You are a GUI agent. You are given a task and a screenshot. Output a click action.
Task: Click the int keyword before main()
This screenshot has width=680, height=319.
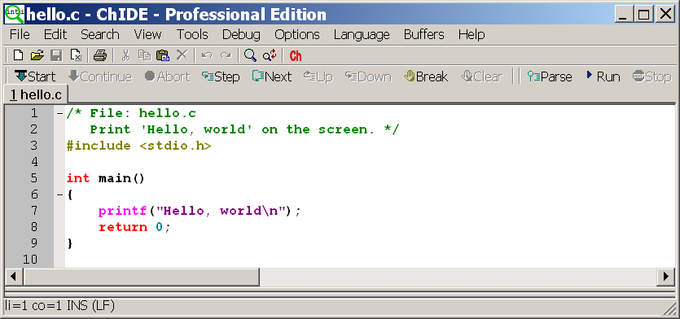pyautogui.click(x=78, y=178)
